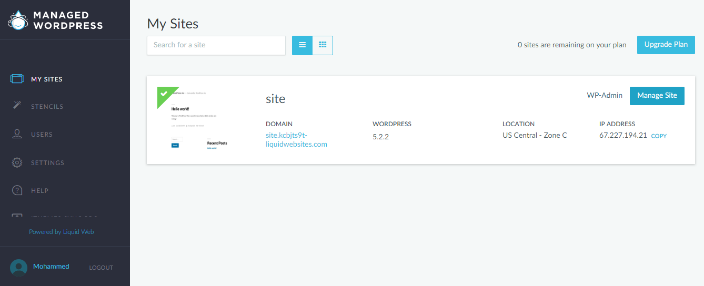Click the sites remaining on your plan text
Image resolution: width=704 pixels, height=286 pixels.
(x=572, y=45)
